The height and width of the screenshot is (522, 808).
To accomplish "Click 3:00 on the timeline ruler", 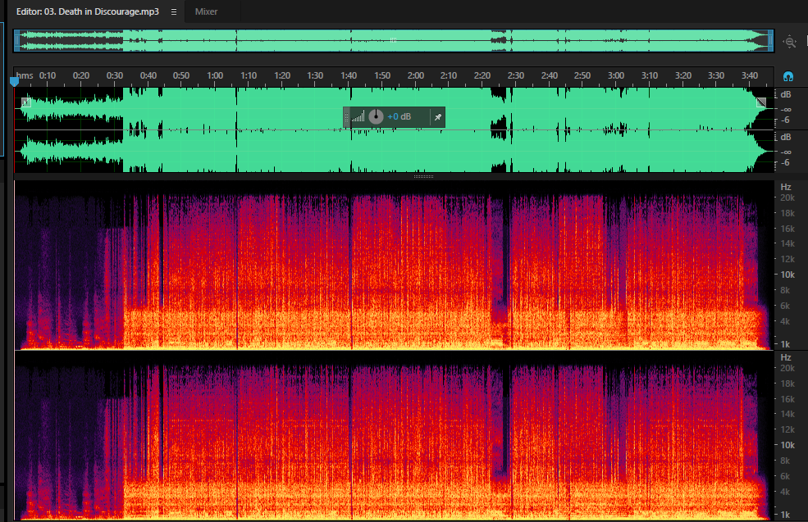I will tap(616, 75).
